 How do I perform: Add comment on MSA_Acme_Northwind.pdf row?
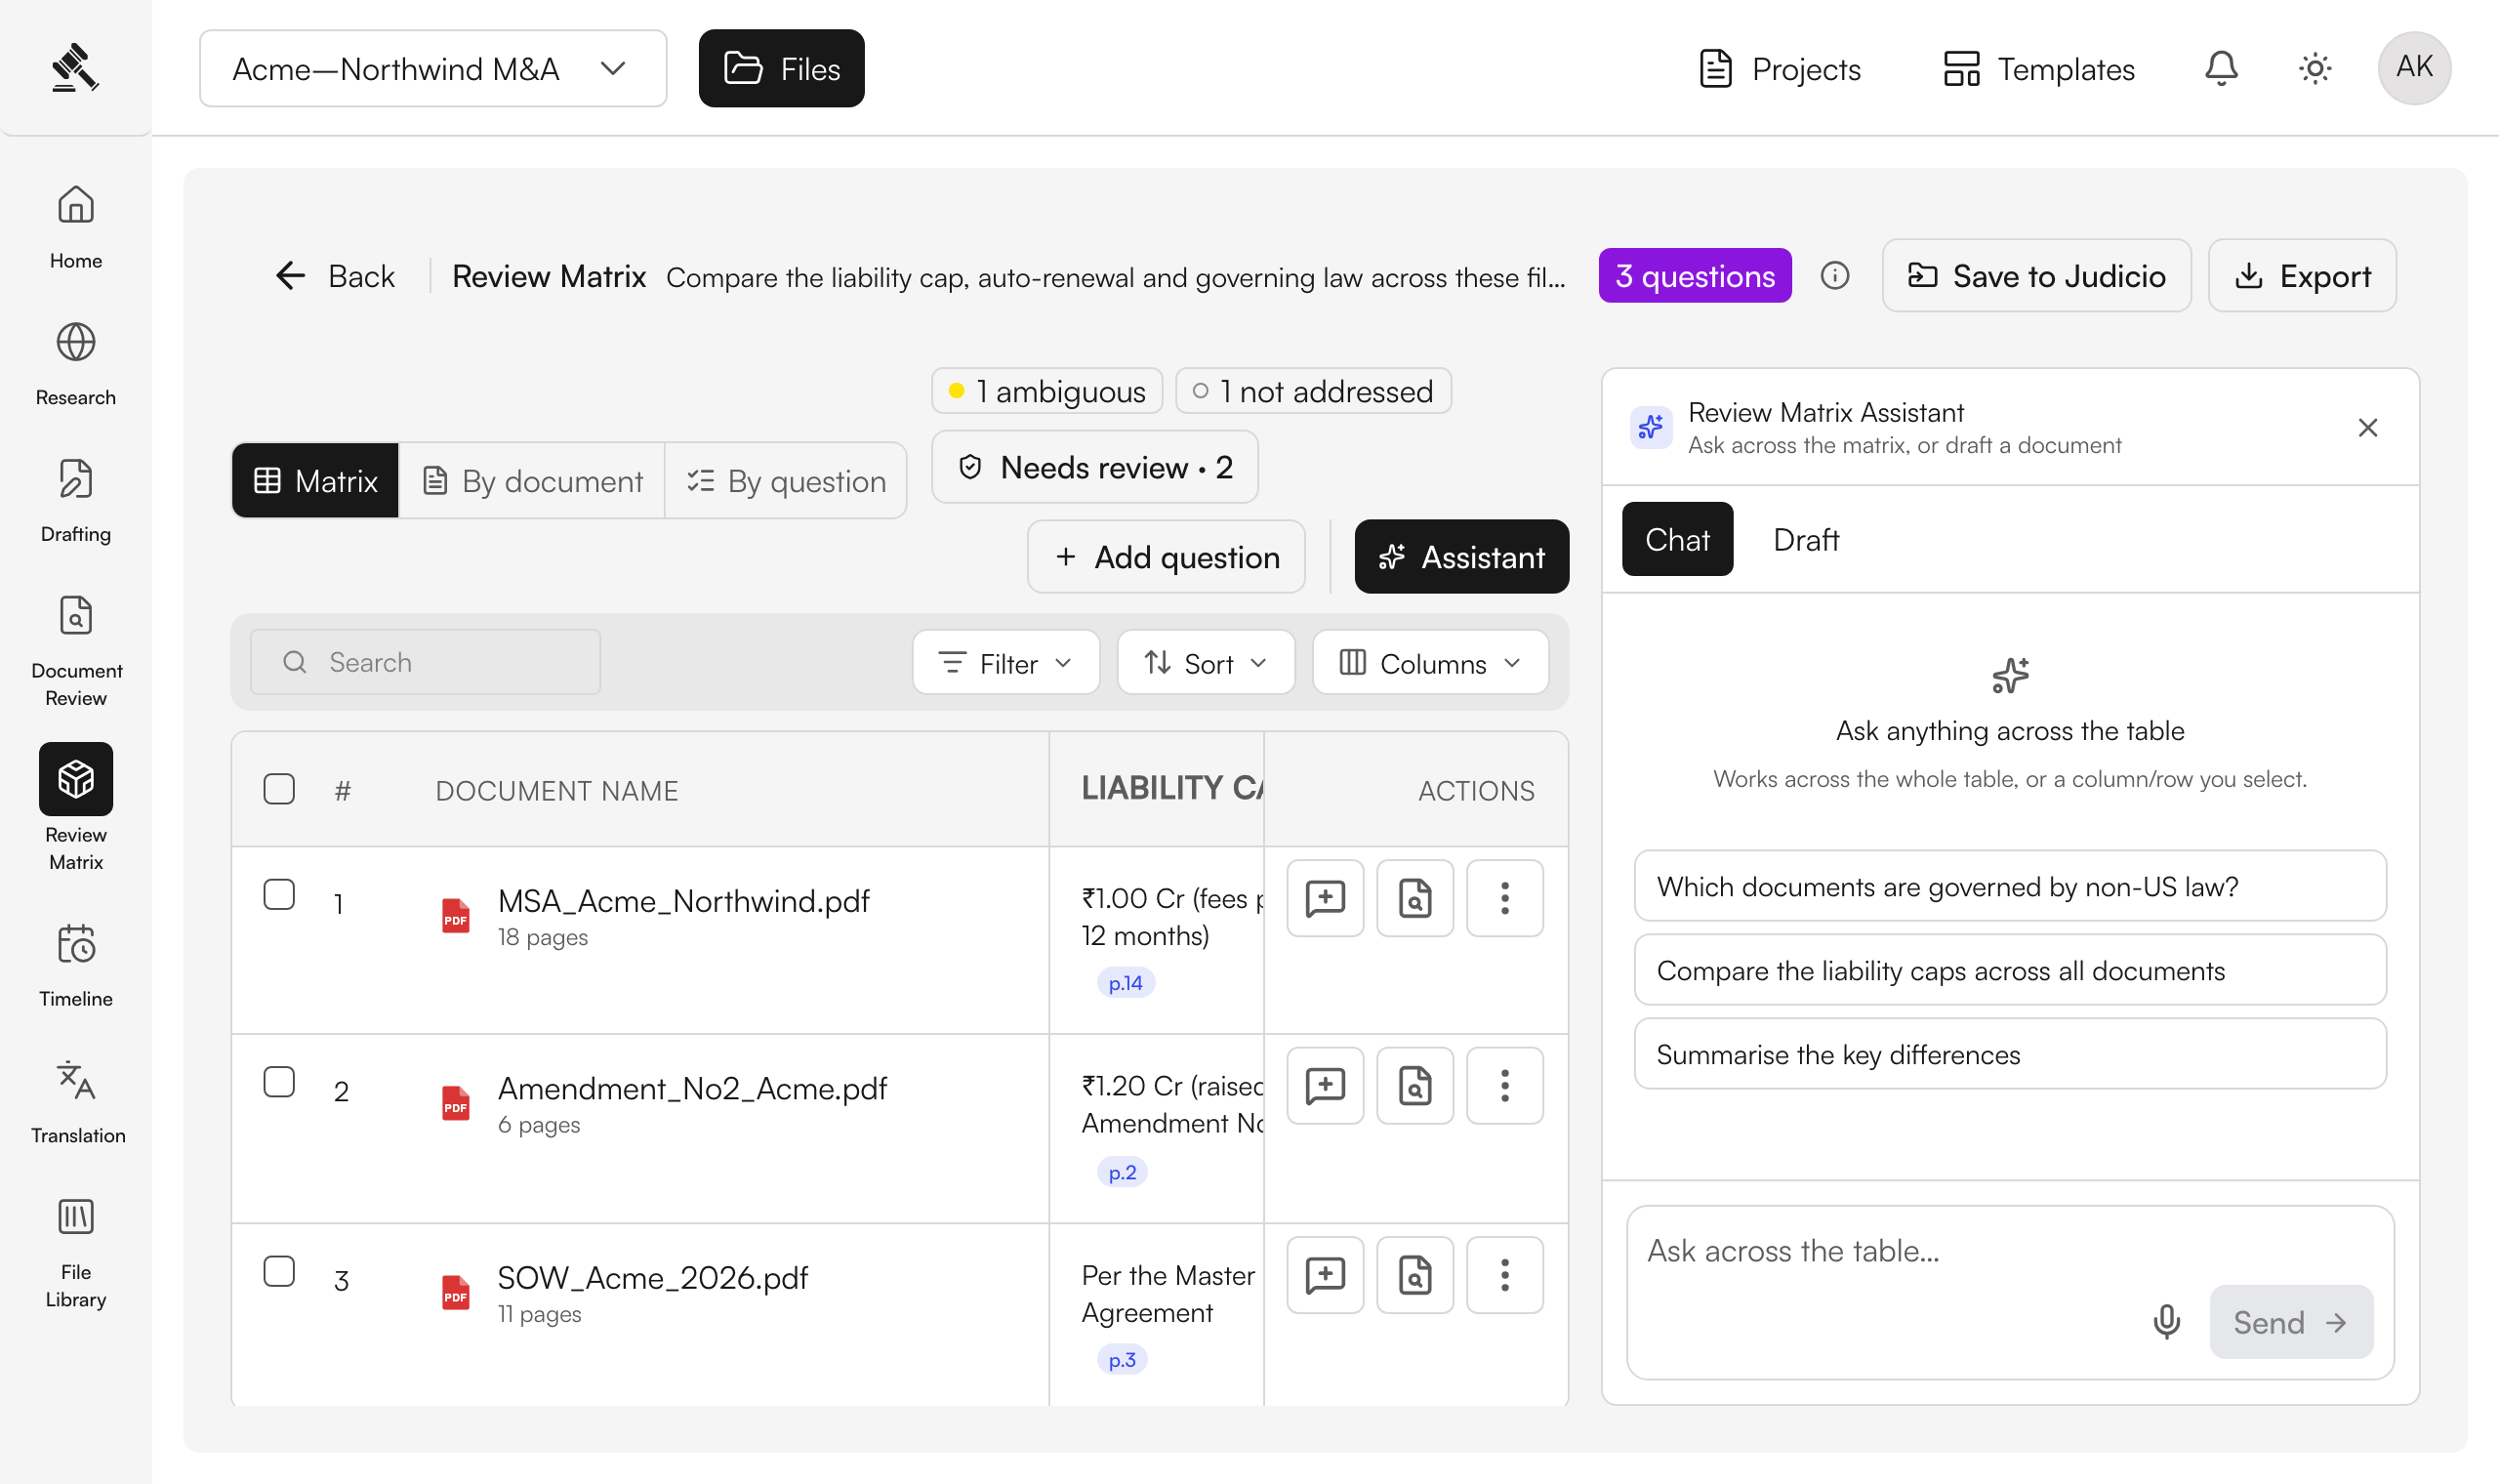[x=1325, y=898]
